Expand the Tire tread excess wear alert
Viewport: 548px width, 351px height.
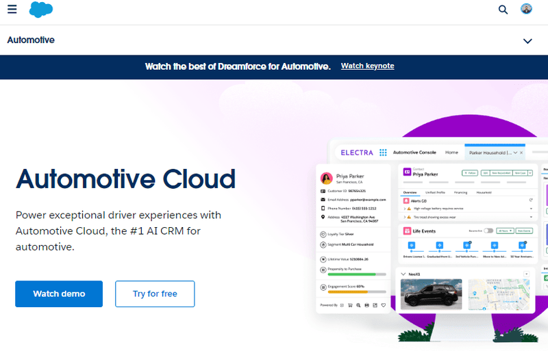[405, 217]
